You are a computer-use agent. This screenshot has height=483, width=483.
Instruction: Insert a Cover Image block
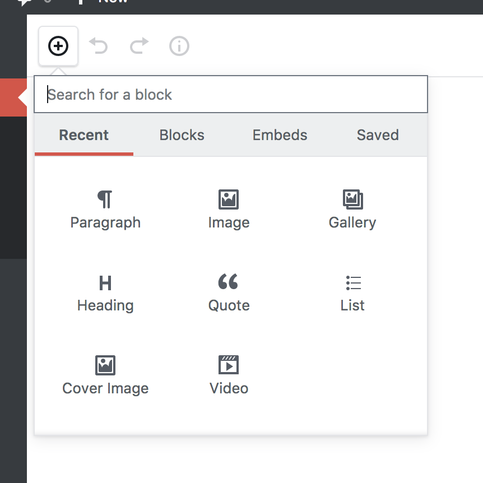[x=105, y=375]
